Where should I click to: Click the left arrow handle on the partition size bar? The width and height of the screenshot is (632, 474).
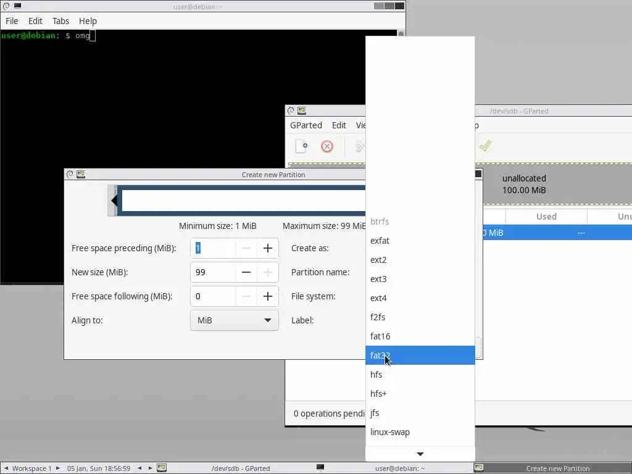(x=114, y=201)
